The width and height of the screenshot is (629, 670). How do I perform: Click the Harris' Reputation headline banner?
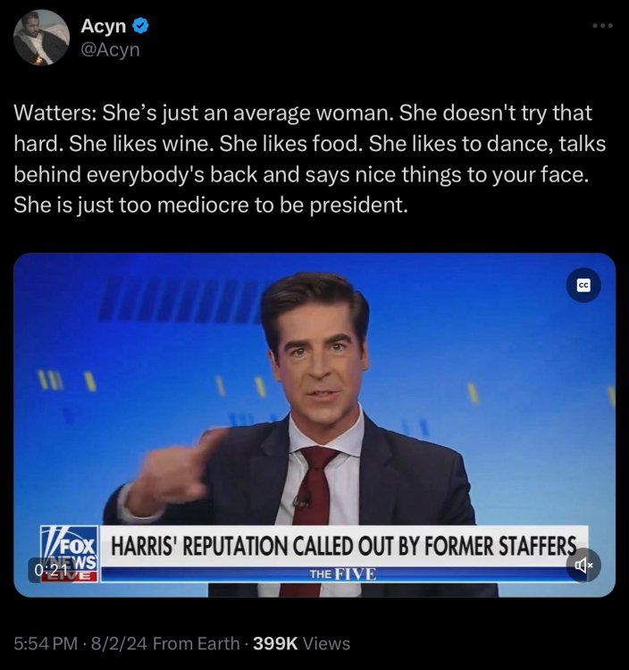coord(344,546)
